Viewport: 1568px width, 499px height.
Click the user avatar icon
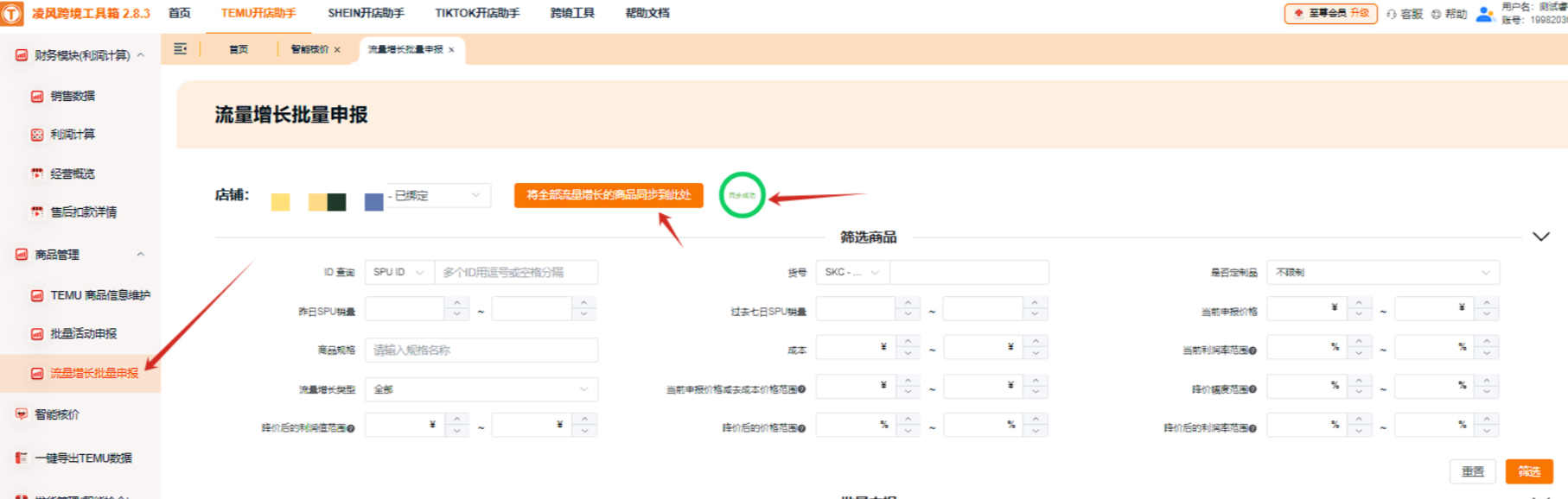[x=1485, y=14]
